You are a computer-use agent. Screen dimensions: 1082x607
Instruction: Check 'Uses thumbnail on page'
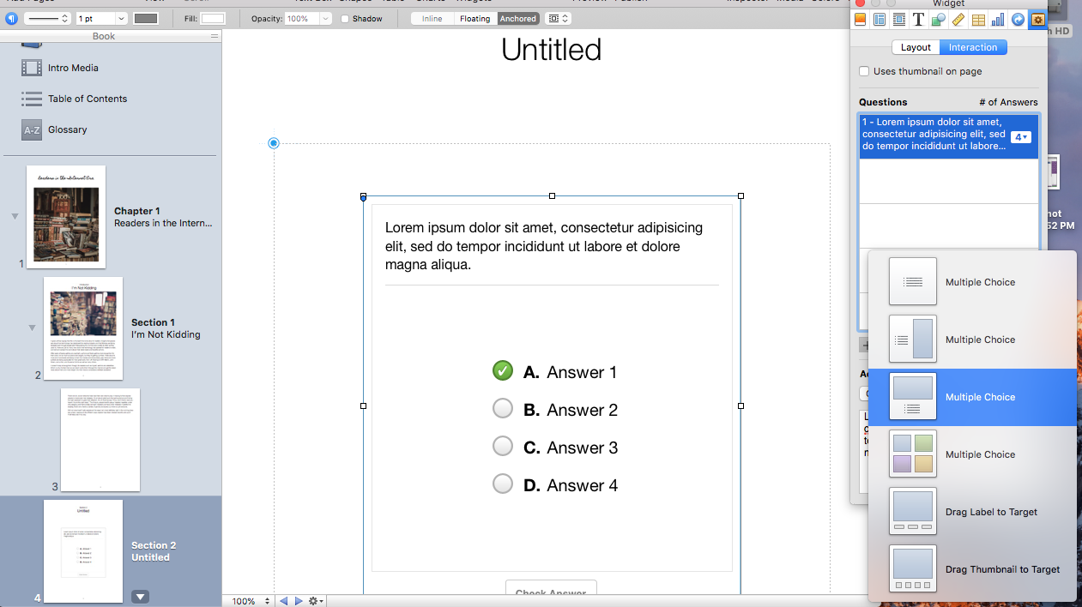[x=865, y=72]
